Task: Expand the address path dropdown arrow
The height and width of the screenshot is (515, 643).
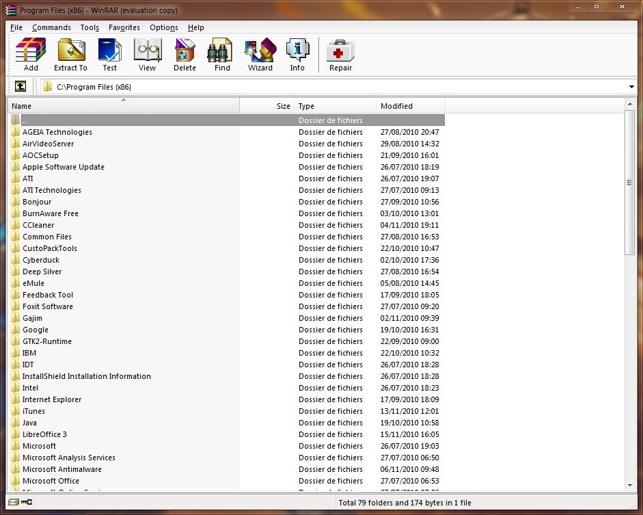Action: pos(631,87)
